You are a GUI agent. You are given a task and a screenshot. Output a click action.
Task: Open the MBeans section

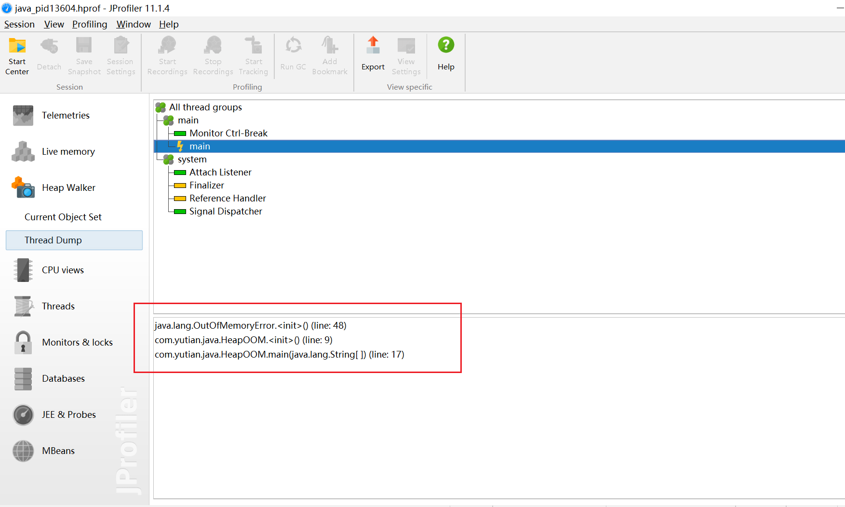[x=58, y=451]
